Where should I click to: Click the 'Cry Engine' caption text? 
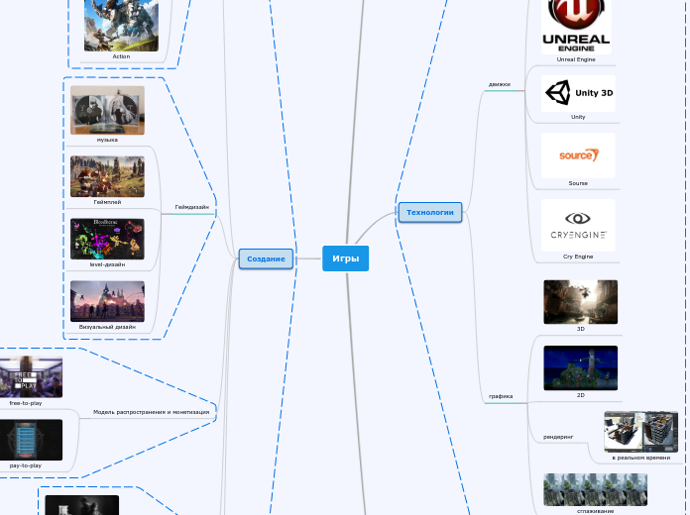point(578,257)
